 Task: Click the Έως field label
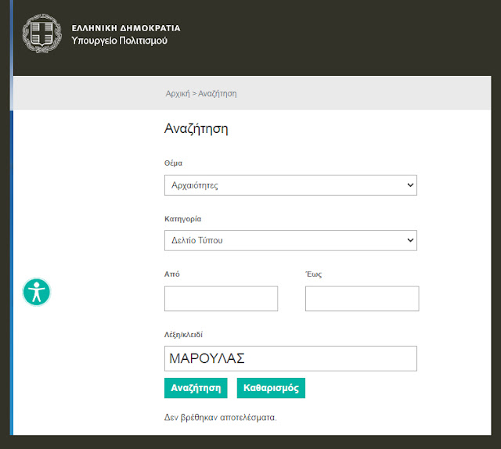click(312, 275)
